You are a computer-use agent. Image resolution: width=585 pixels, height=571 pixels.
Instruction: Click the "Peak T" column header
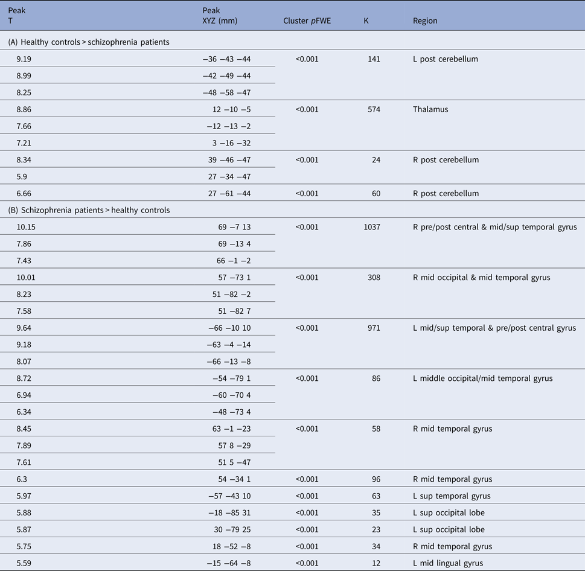tap(14, 16)
